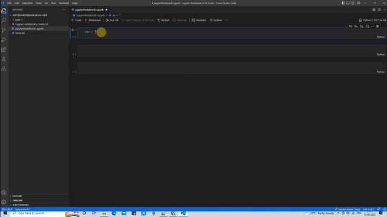
Task: Open the Extensions view
Action: click(x=4, y=49)
